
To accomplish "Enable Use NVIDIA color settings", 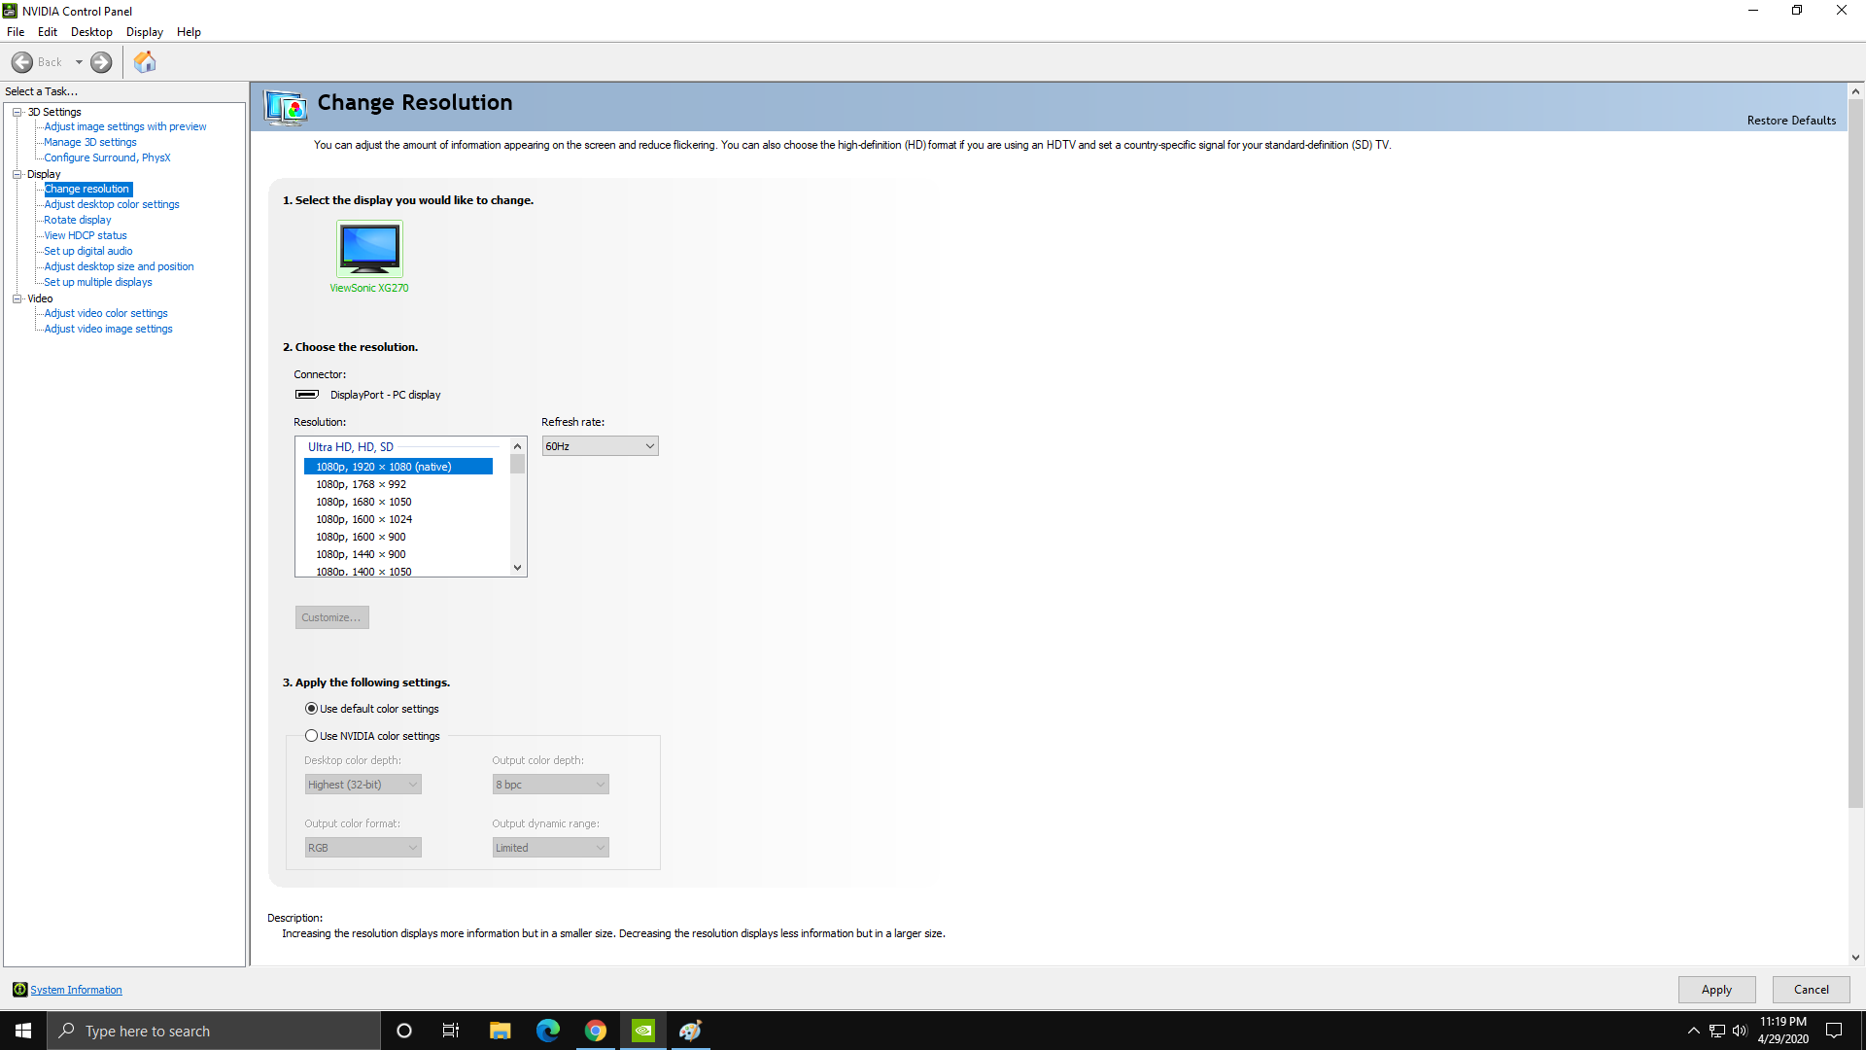I will pyautogui.click(x=312, y=736).
